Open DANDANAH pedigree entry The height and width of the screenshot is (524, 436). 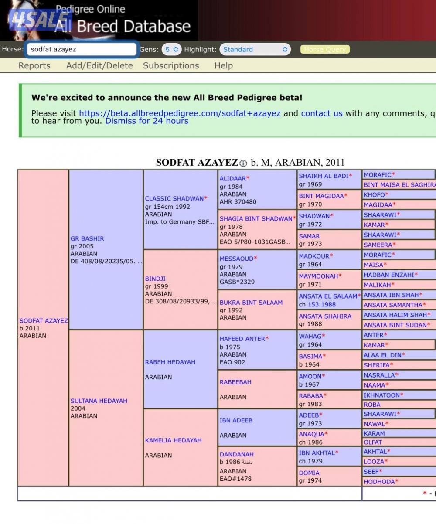[x=236, y=454]
